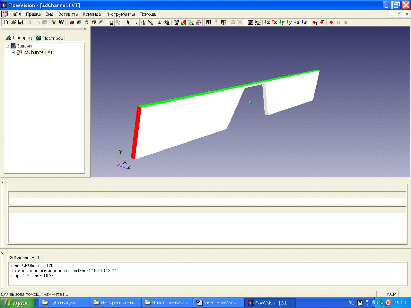Click the context help question-arrow icon
This screenshot has width=411, height=308.
coord(61,22)
